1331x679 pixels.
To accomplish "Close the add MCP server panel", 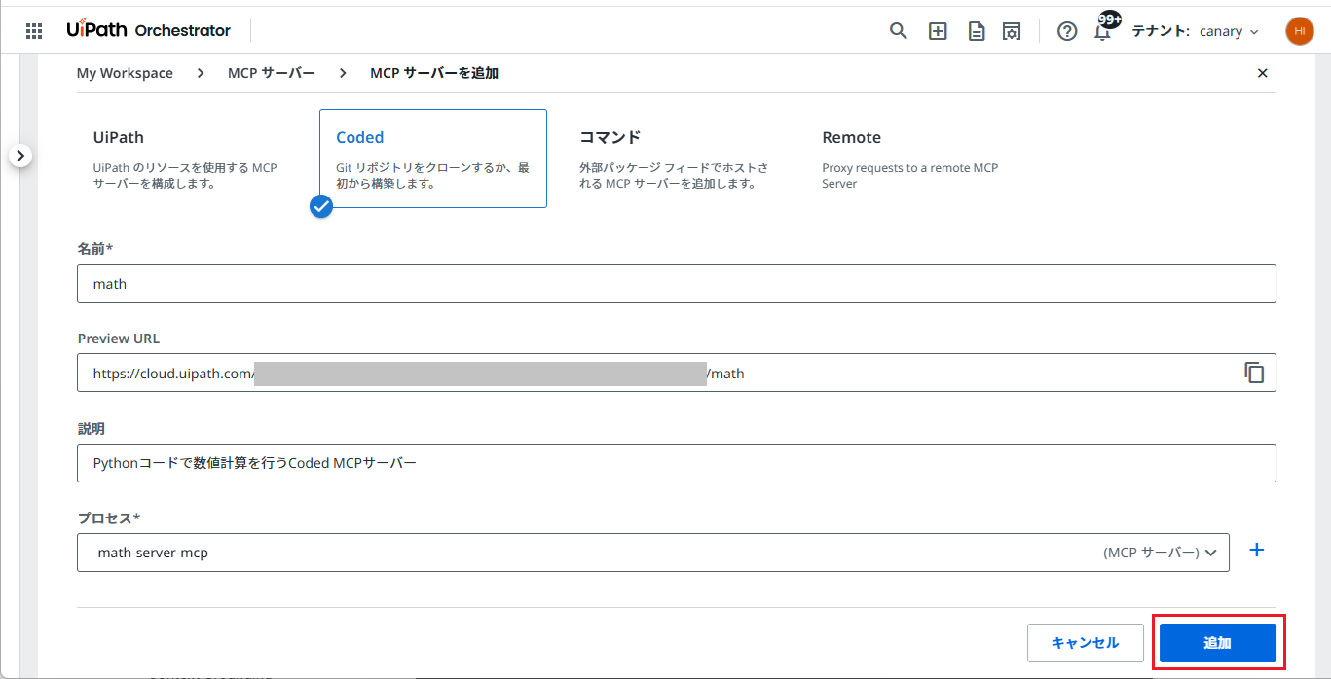I will coord(1263,73).
